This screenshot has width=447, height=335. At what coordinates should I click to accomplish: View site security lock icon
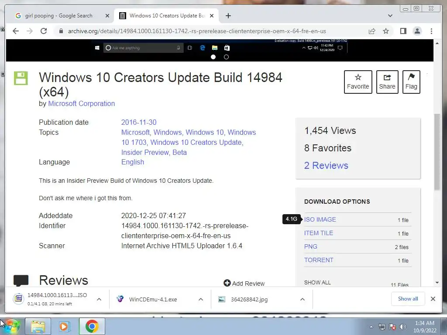coord(61,31)
